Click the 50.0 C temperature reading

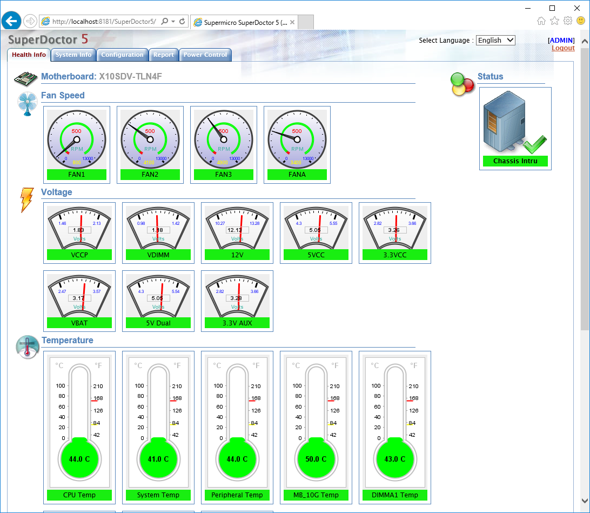pos(316,459)
